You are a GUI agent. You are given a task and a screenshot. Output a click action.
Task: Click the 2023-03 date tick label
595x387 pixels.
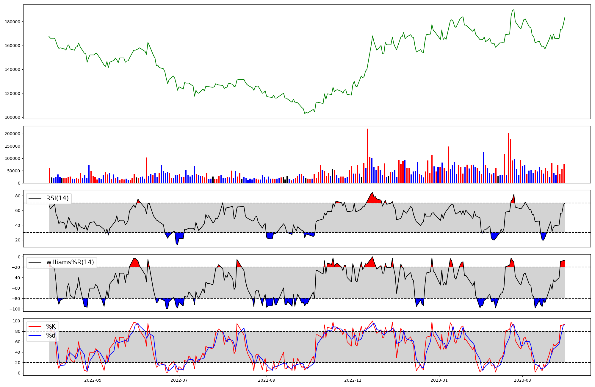(522, 380)
